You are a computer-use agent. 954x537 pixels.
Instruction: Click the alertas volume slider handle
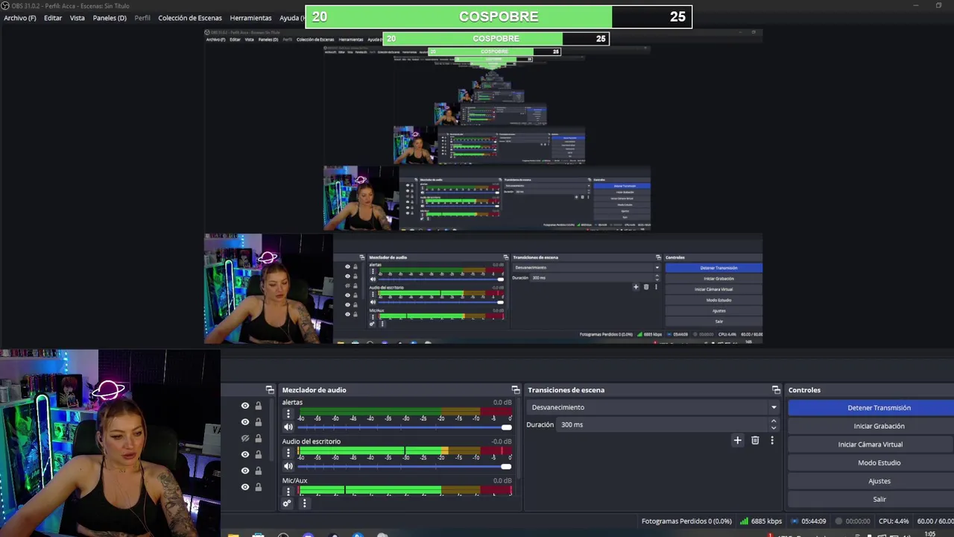click(x=507, y=427)
